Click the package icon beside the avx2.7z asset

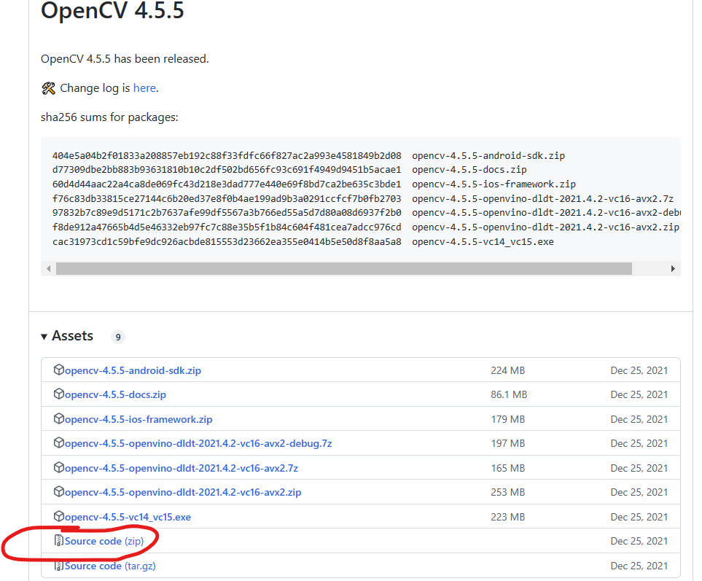coord(59,467)
